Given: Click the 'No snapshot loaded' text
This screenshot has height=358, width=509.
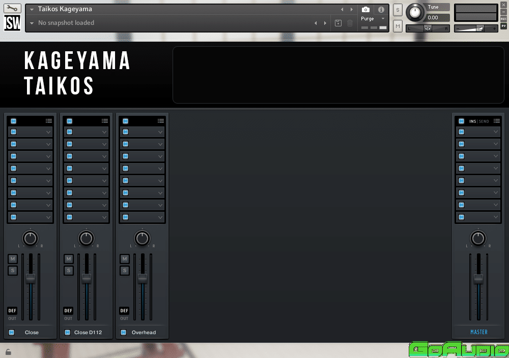Looking at the screenshot, I should click(x=66, y=23).
